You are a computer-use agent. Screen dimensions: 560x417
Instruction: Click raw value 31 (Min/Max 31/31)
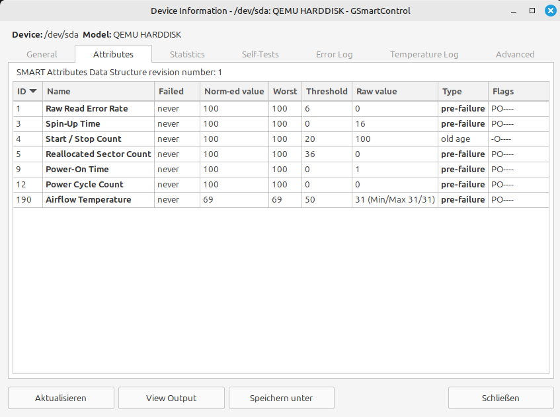(395, 199)
